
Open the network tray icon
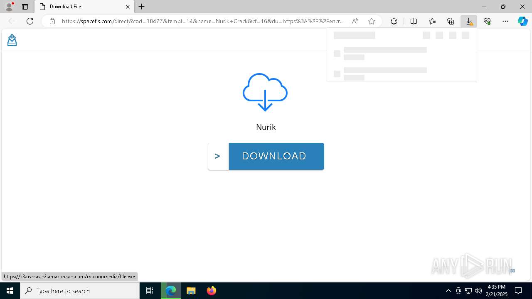pyautogui.click(x=468, y=291)
